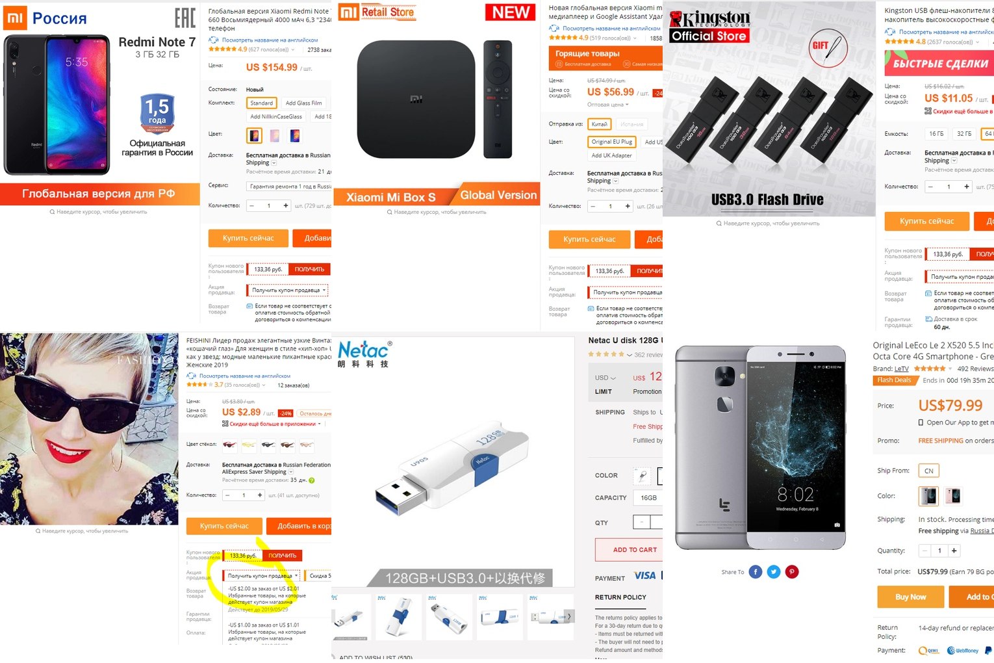Increase the quantity in the LeEco listing

tap(954, 551)
